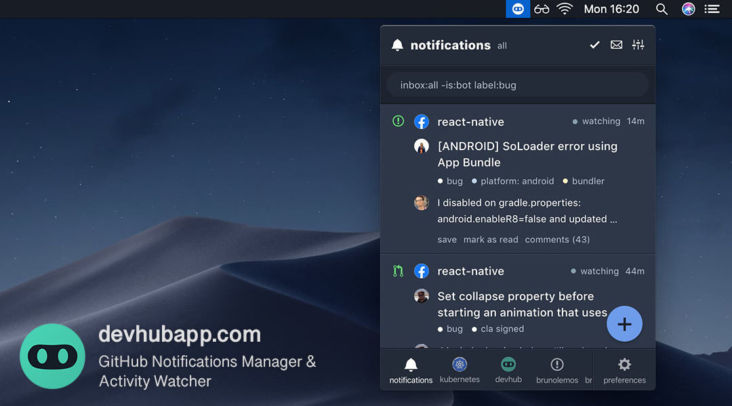Open Siri from menu bar
Viewport: 732px width, 406px height.
click(688, 9)
